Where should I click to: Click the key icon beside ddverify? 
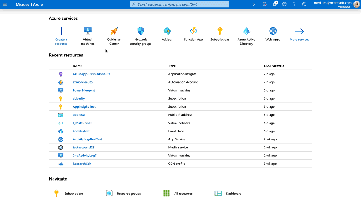61,98
